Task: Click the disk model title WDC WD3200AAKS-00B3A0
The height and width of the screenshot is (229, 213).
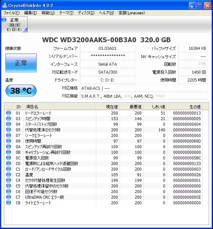Action: point(89,40)
